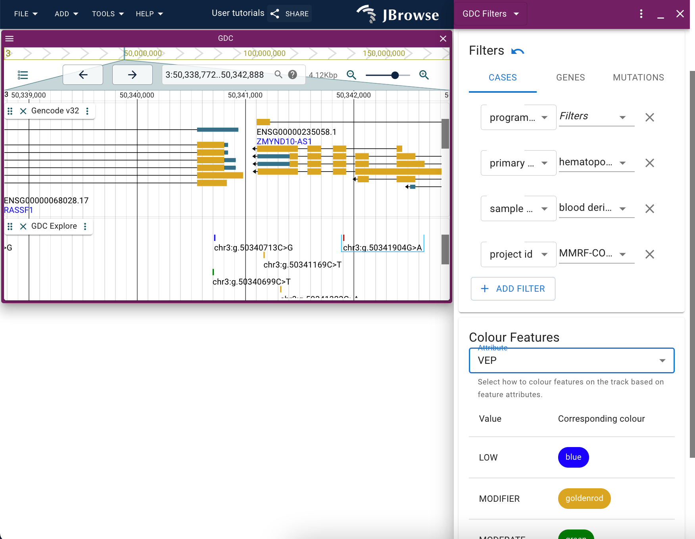Screen dimensions: 695x539
Task: Open the ADD menu
Action: pos(66,14)
